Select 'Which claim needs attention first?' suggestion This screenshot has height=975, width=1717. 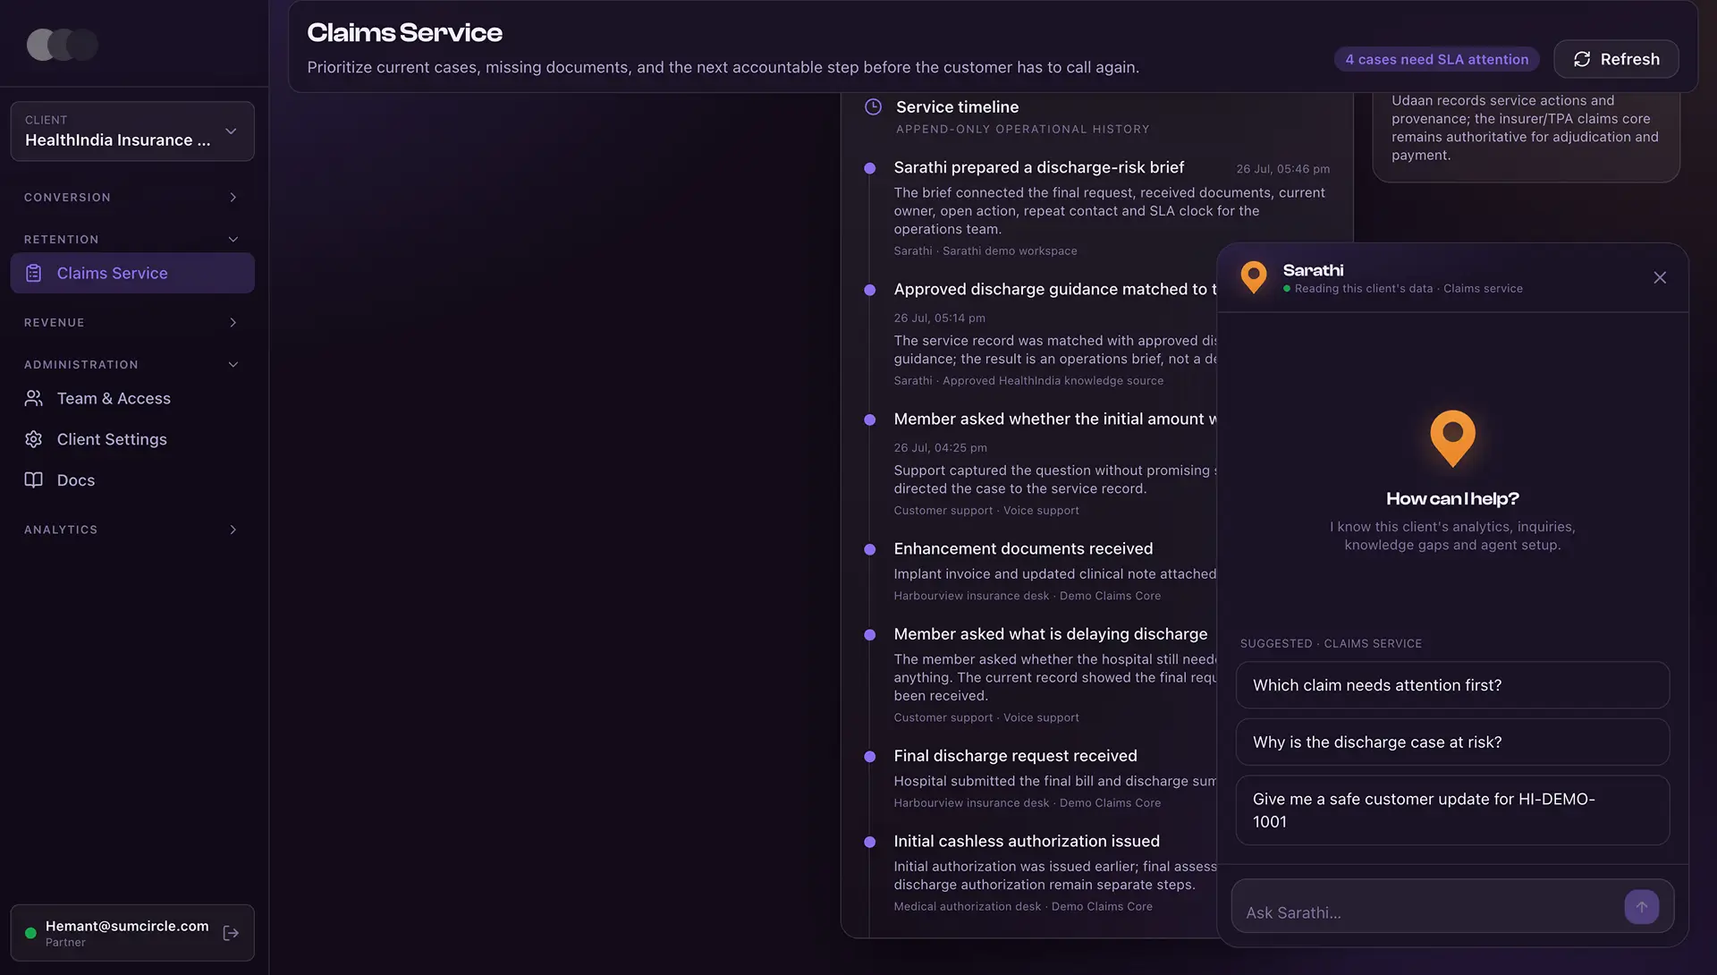[1452, 685]
